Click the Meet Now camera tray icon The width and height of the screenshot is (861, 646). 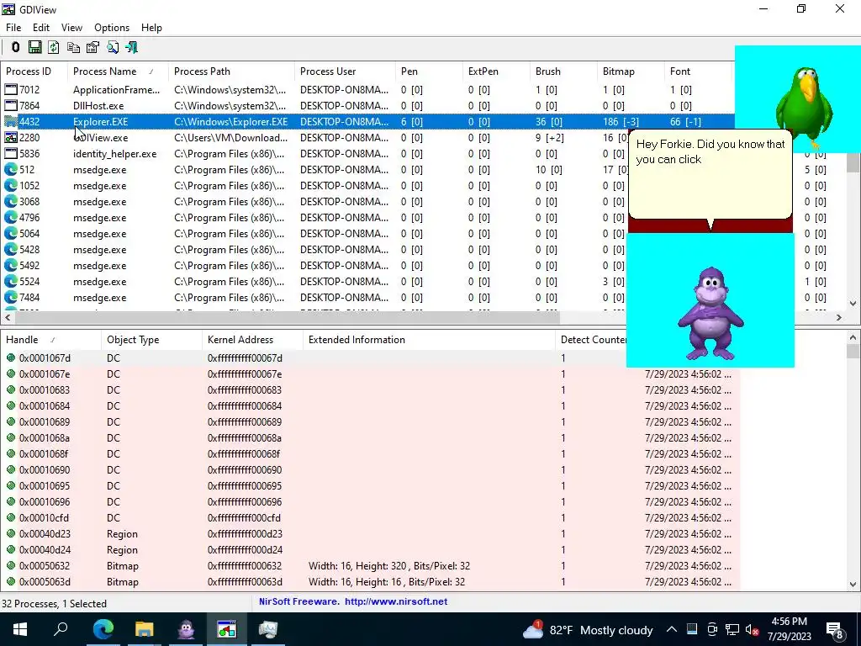coord(712,630)
